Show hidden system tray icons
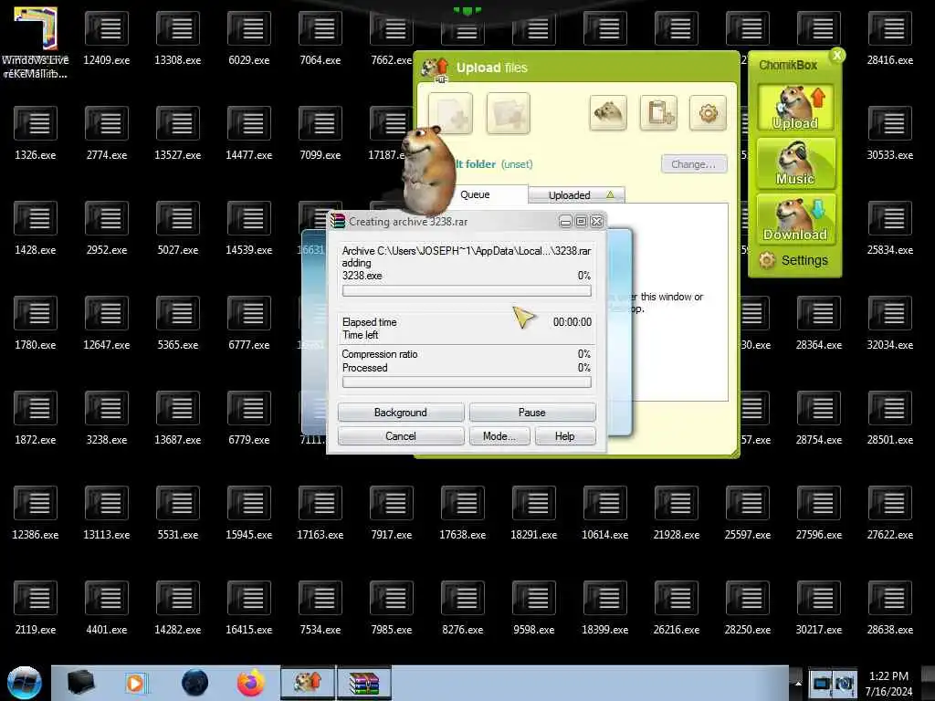Viewport: 935px width, 701px height. [798, 683]
